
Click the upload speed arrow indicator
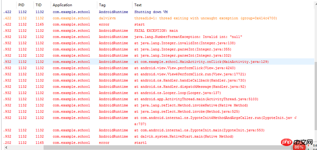click(309, 145)
